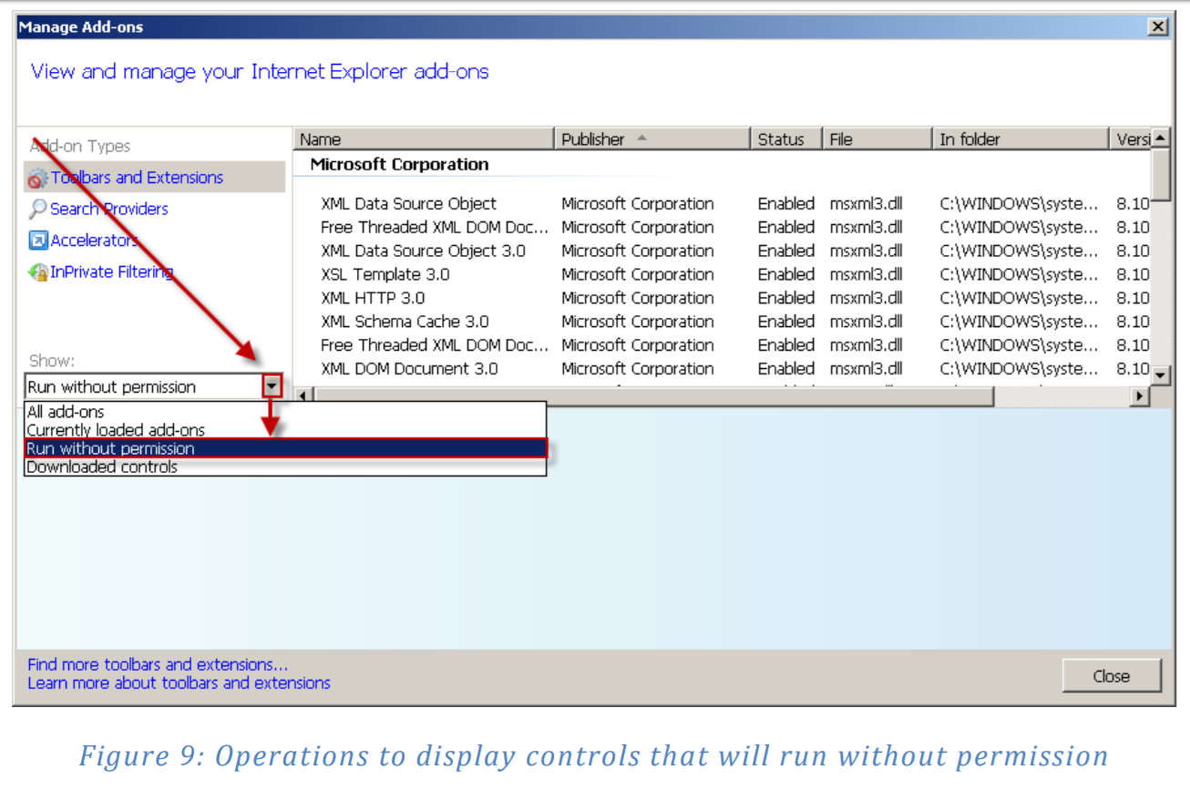Sort by In folder column header
Image resolution: width=1190 pixels, height=790 pixels.
click(1021, 139)
